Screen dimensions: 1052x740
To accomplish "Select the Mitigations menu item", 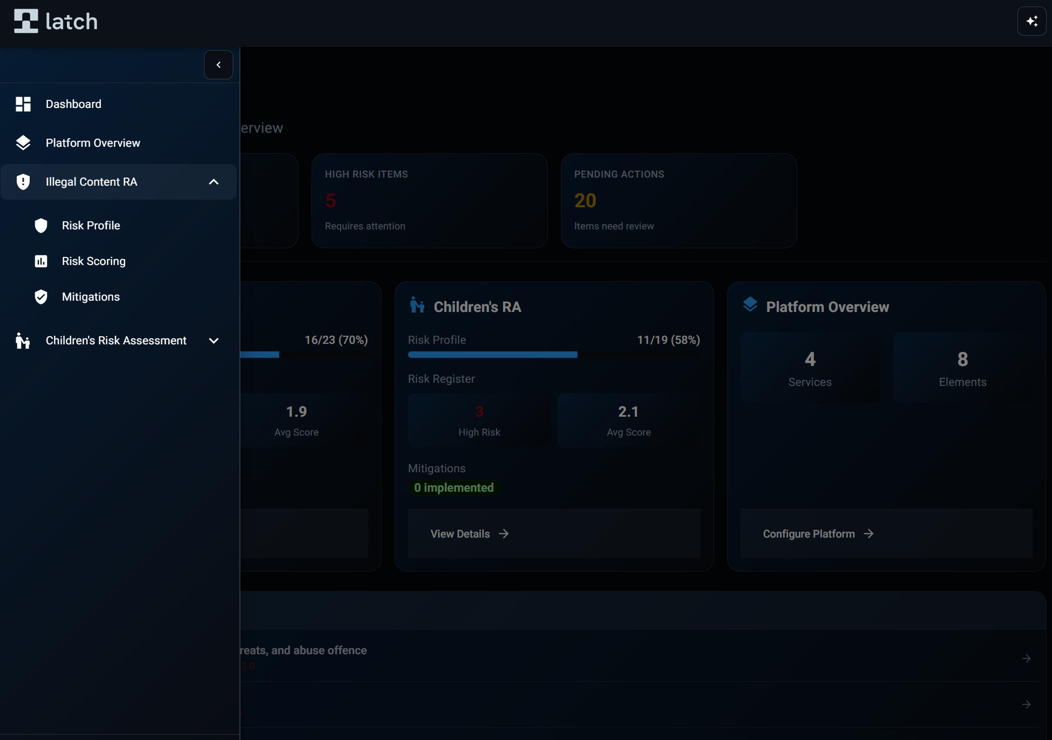I will coord(91,297).
